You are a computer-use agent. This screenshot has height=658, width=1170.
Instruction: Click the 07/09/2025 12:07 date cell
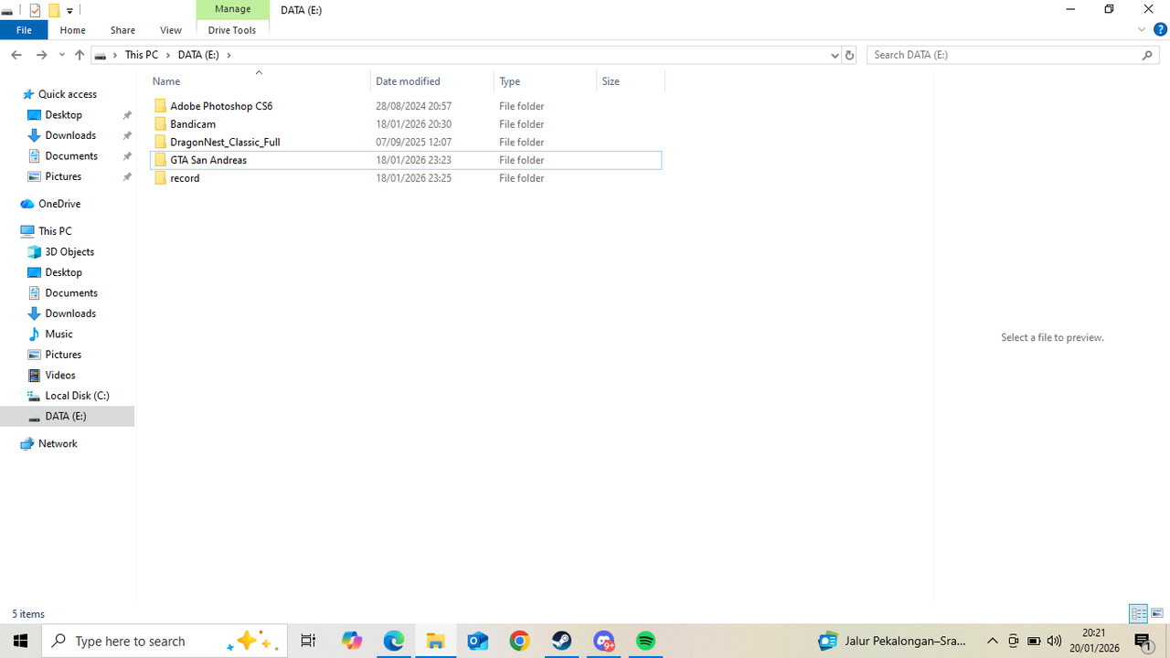tap(413, 143)
